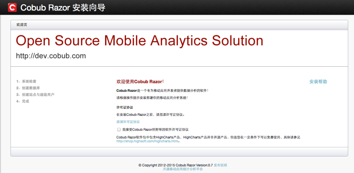Click the http://dev.cobub.com URL text
The height and width of the screenshot is (173, 354).
51,56
